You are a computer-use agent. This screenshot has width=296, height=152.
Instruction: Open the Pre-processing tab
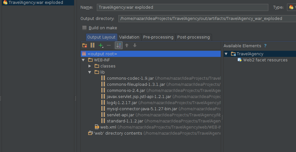[x=158, y=37]
